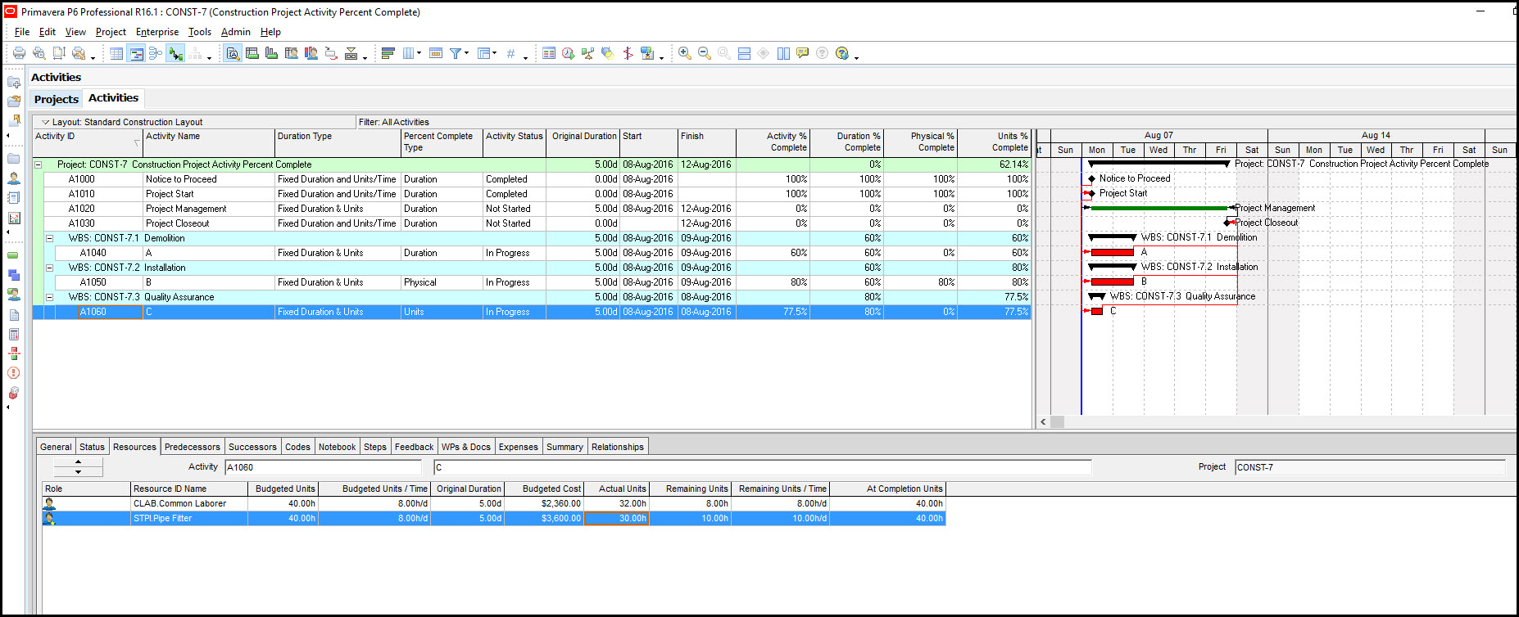
Task: Switch to Activity Network view
Action: [156, 53]
